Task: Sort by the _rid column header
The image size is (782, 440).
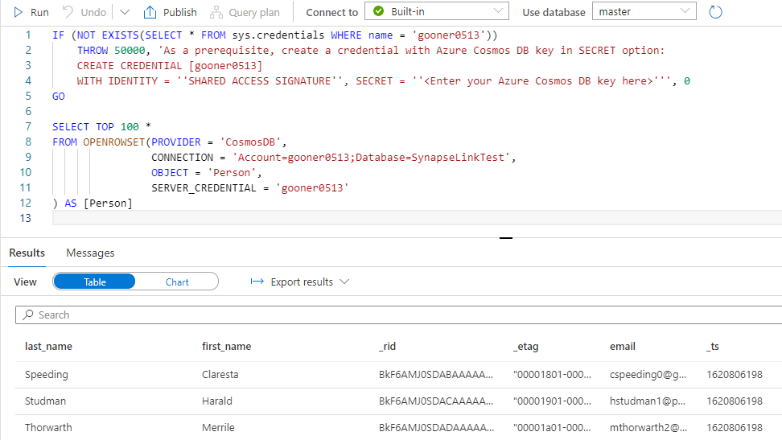Action: click(387, 346)
